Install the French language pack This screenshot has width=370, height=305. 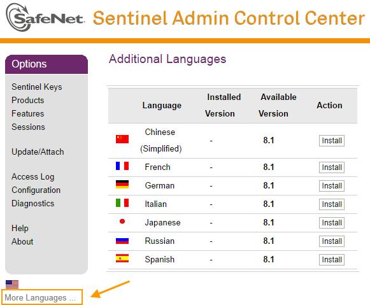click(332, 167)
